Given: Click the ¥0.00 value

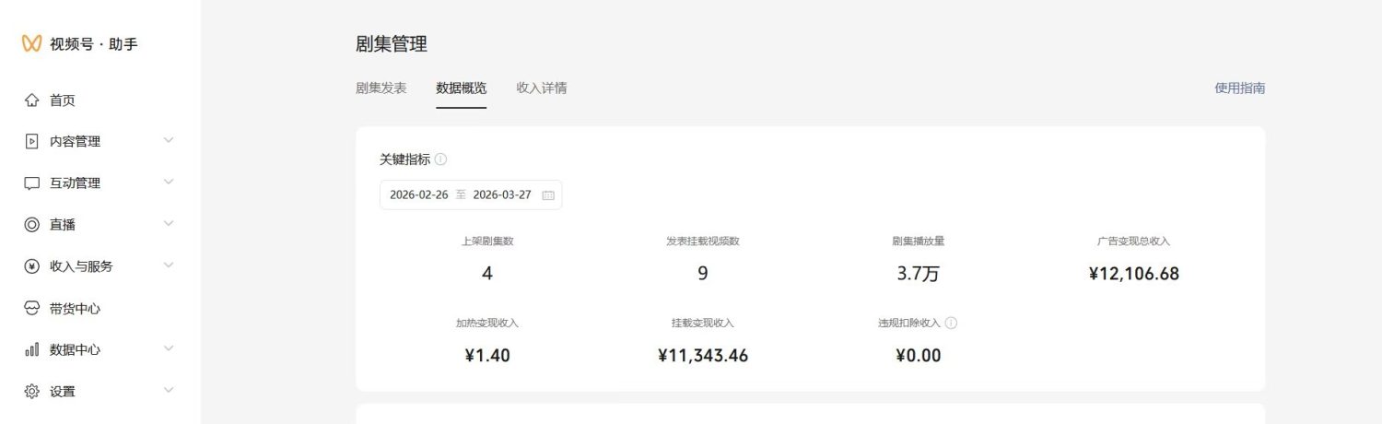Looking at the screenshot, I should point(919,356).
